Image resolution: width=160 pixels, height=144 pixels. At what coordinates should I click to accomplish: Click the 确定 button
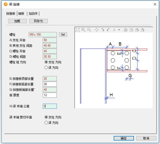click(x=124, y=138)
